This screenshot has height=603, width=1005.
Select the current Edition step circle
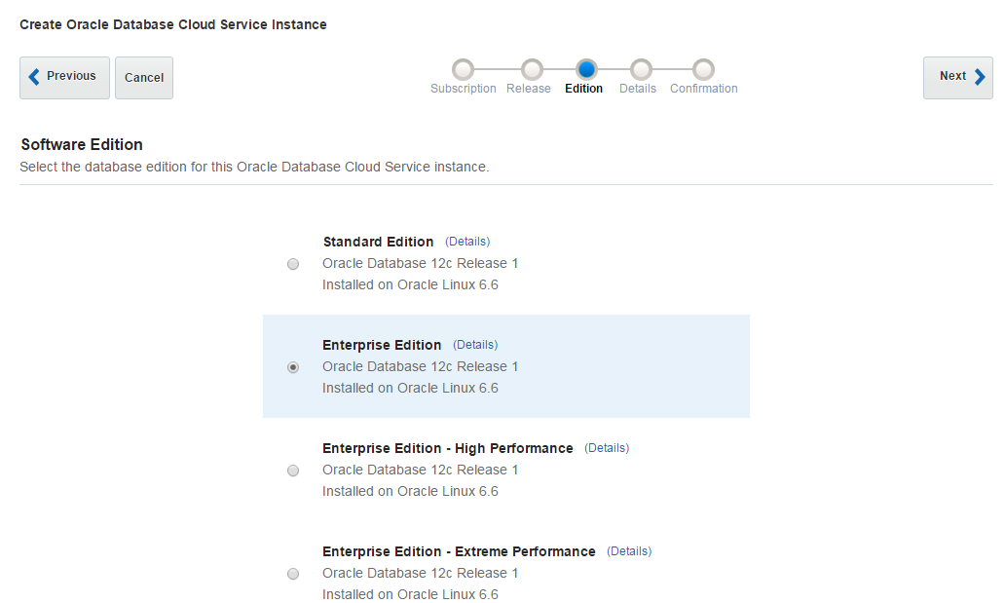point(586,69)
